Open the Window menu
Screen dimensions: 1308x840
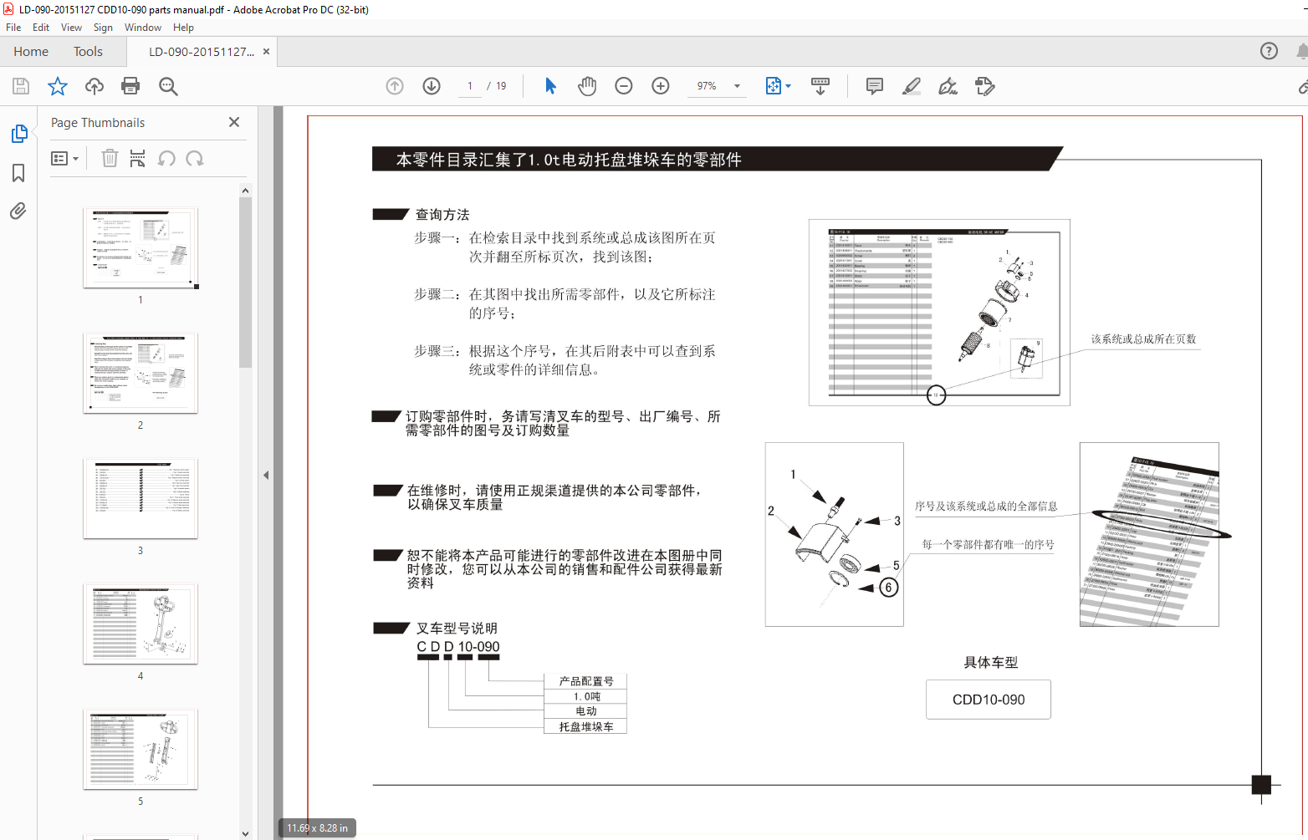tap(143, 28)
